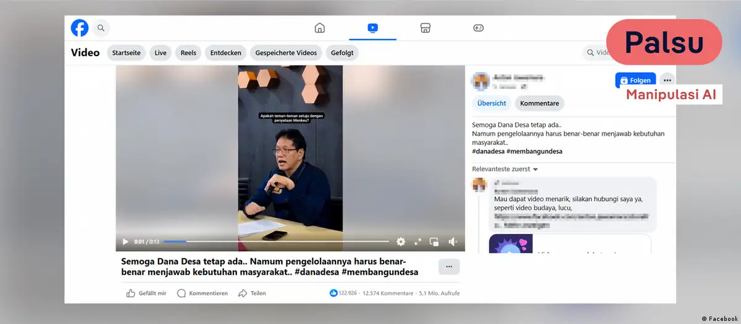Play the video with the play button
Screen dimensions: 741x324
[125, 242]
